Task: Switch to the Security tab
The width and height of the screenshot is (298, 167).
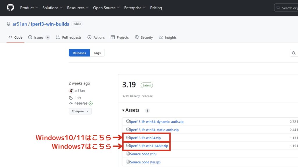Action: [x=144, y=37]
